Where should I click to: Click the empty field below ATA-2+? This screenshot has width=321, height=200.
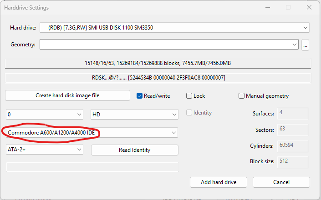click(x=92, y=167)
